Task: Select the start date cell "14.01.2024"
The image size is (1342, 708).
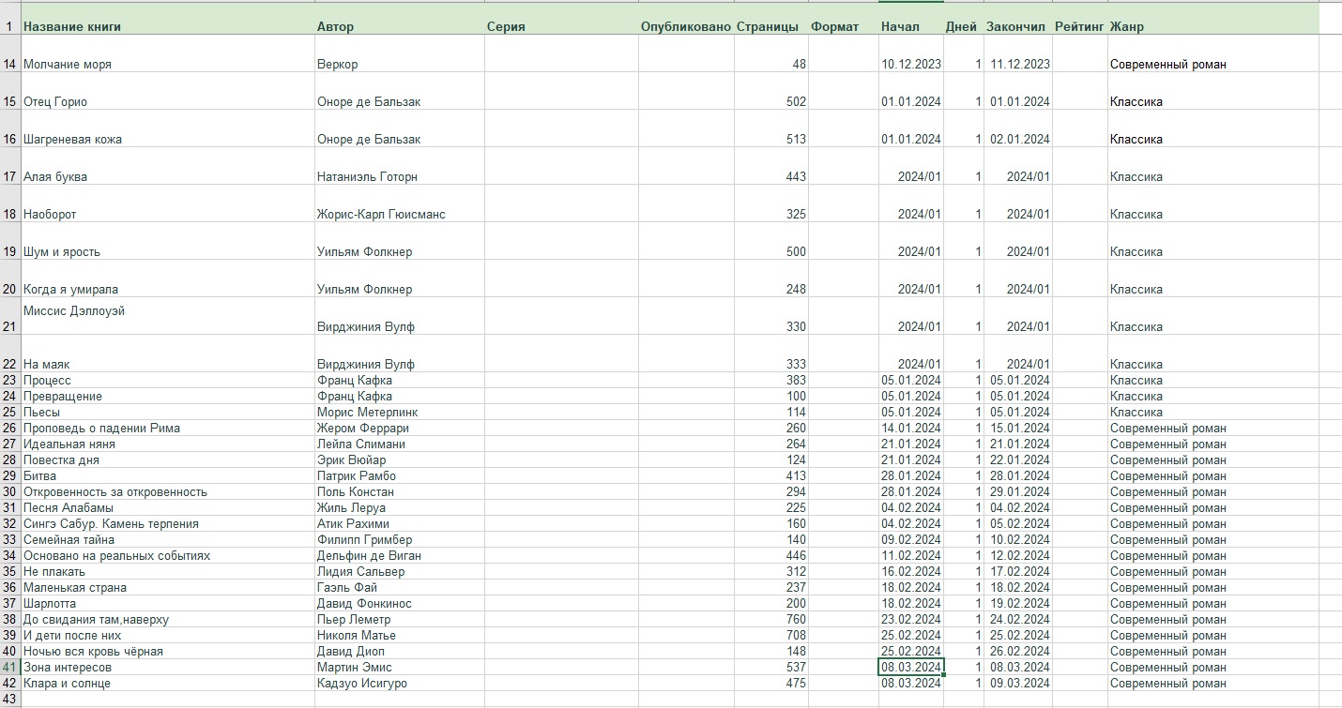Action: 910,429
